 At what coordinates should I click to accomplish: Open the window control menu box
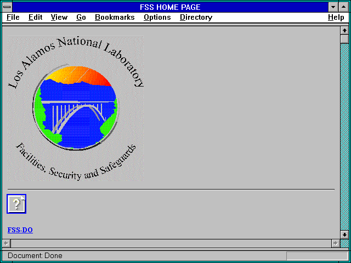(7, 7)
